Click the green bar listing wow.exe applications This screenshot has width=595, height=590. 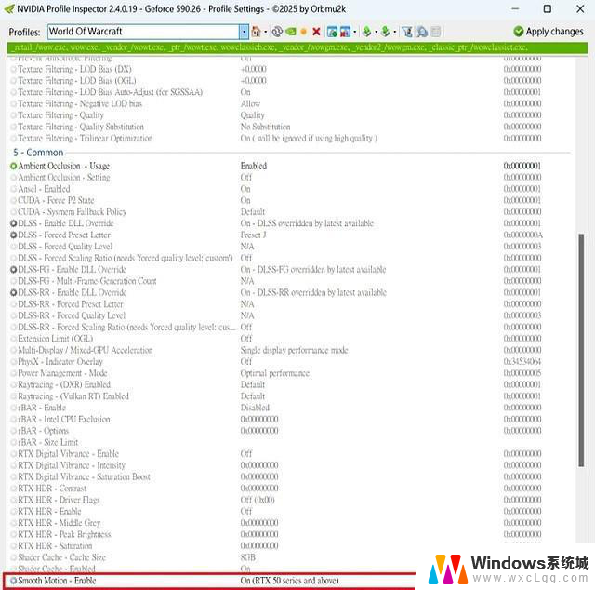point(297,47)
